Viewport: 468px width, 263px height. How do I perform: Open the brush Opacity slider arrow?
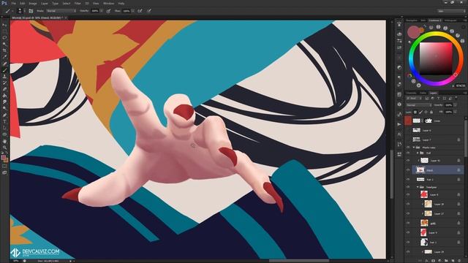pos(102,11)
